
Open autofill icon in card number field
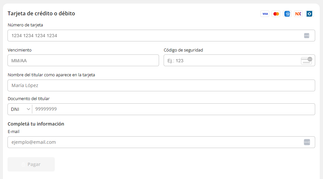(306, 36)
